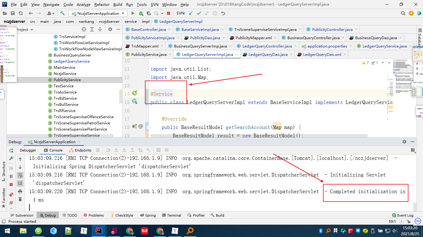Viewport: 423px width, 237px height.
Task: Toggle soft-wrap in the console
Action: tap(20, 175)
